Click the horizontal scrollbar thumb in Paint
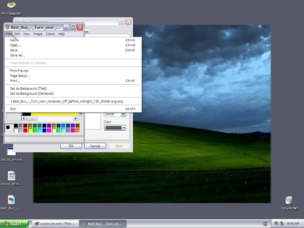This screenshot has height=228, width=304. coord(32,118)
